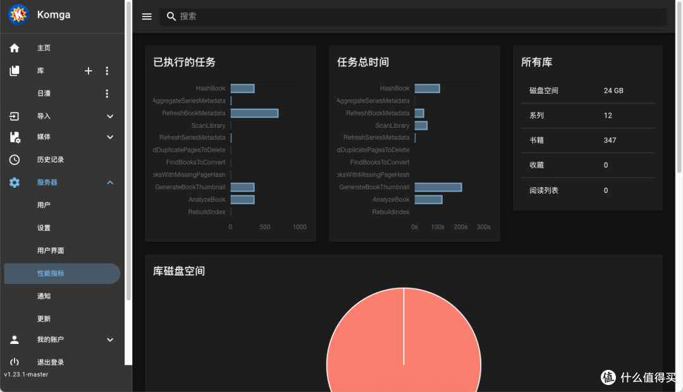
Task: Select the 性能指标 metrics item
Action: pyautogui.click(x=62, y=274)
